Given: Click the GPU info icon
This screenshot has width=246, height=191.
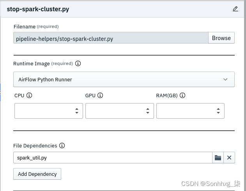Looking at the screenshot, I should [100, 95].
